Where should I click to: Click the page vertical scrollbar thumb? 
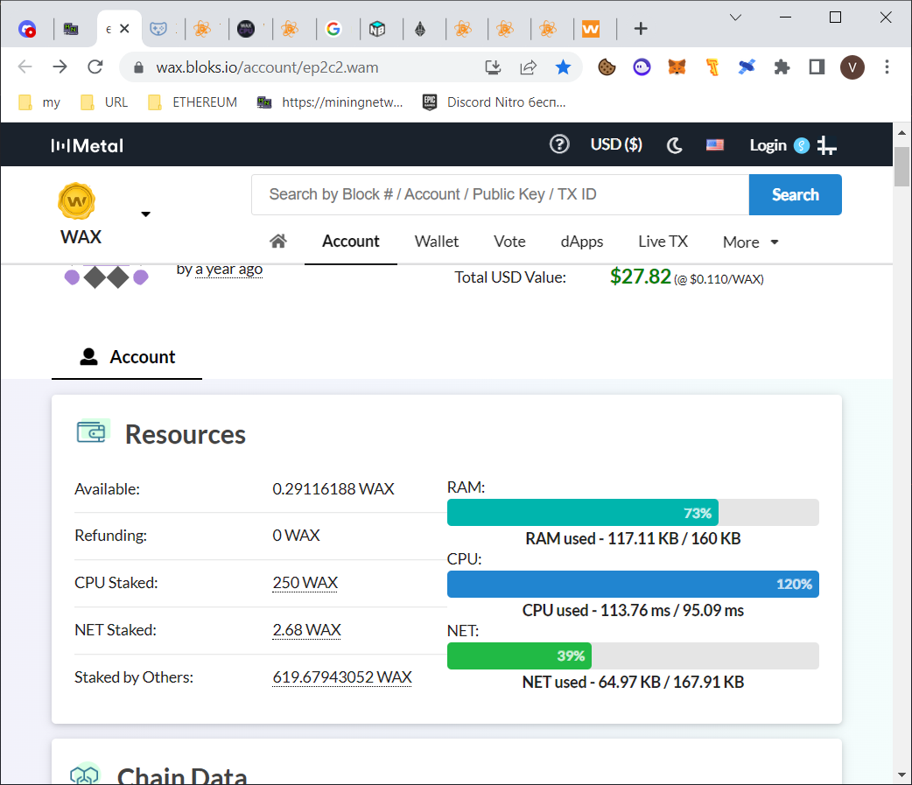901,166
